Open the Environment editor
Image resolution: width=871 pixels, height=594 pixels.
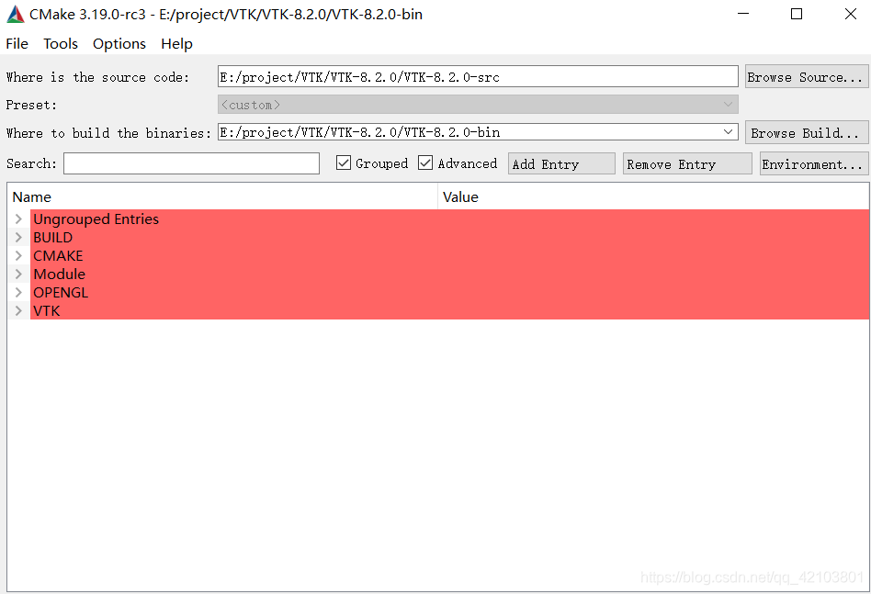click(813, 163)
